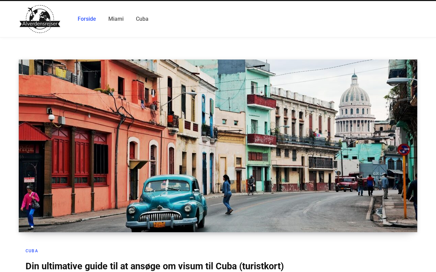This screenshot has width=436, height=272.
Task: Open the Forside menu item
Action: pyautogui.click(x=87, y=19)
